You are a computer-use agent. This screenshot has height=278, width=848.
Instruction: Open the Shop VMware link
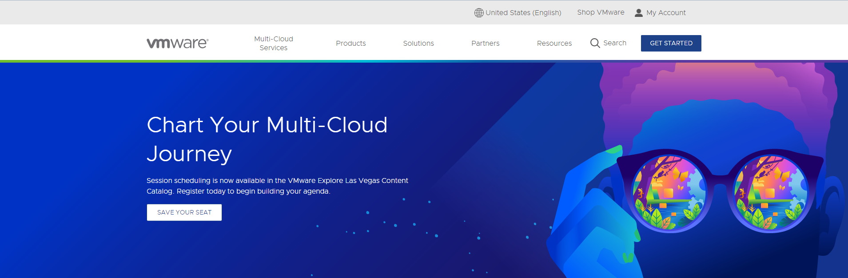click(x=601, y=12)
